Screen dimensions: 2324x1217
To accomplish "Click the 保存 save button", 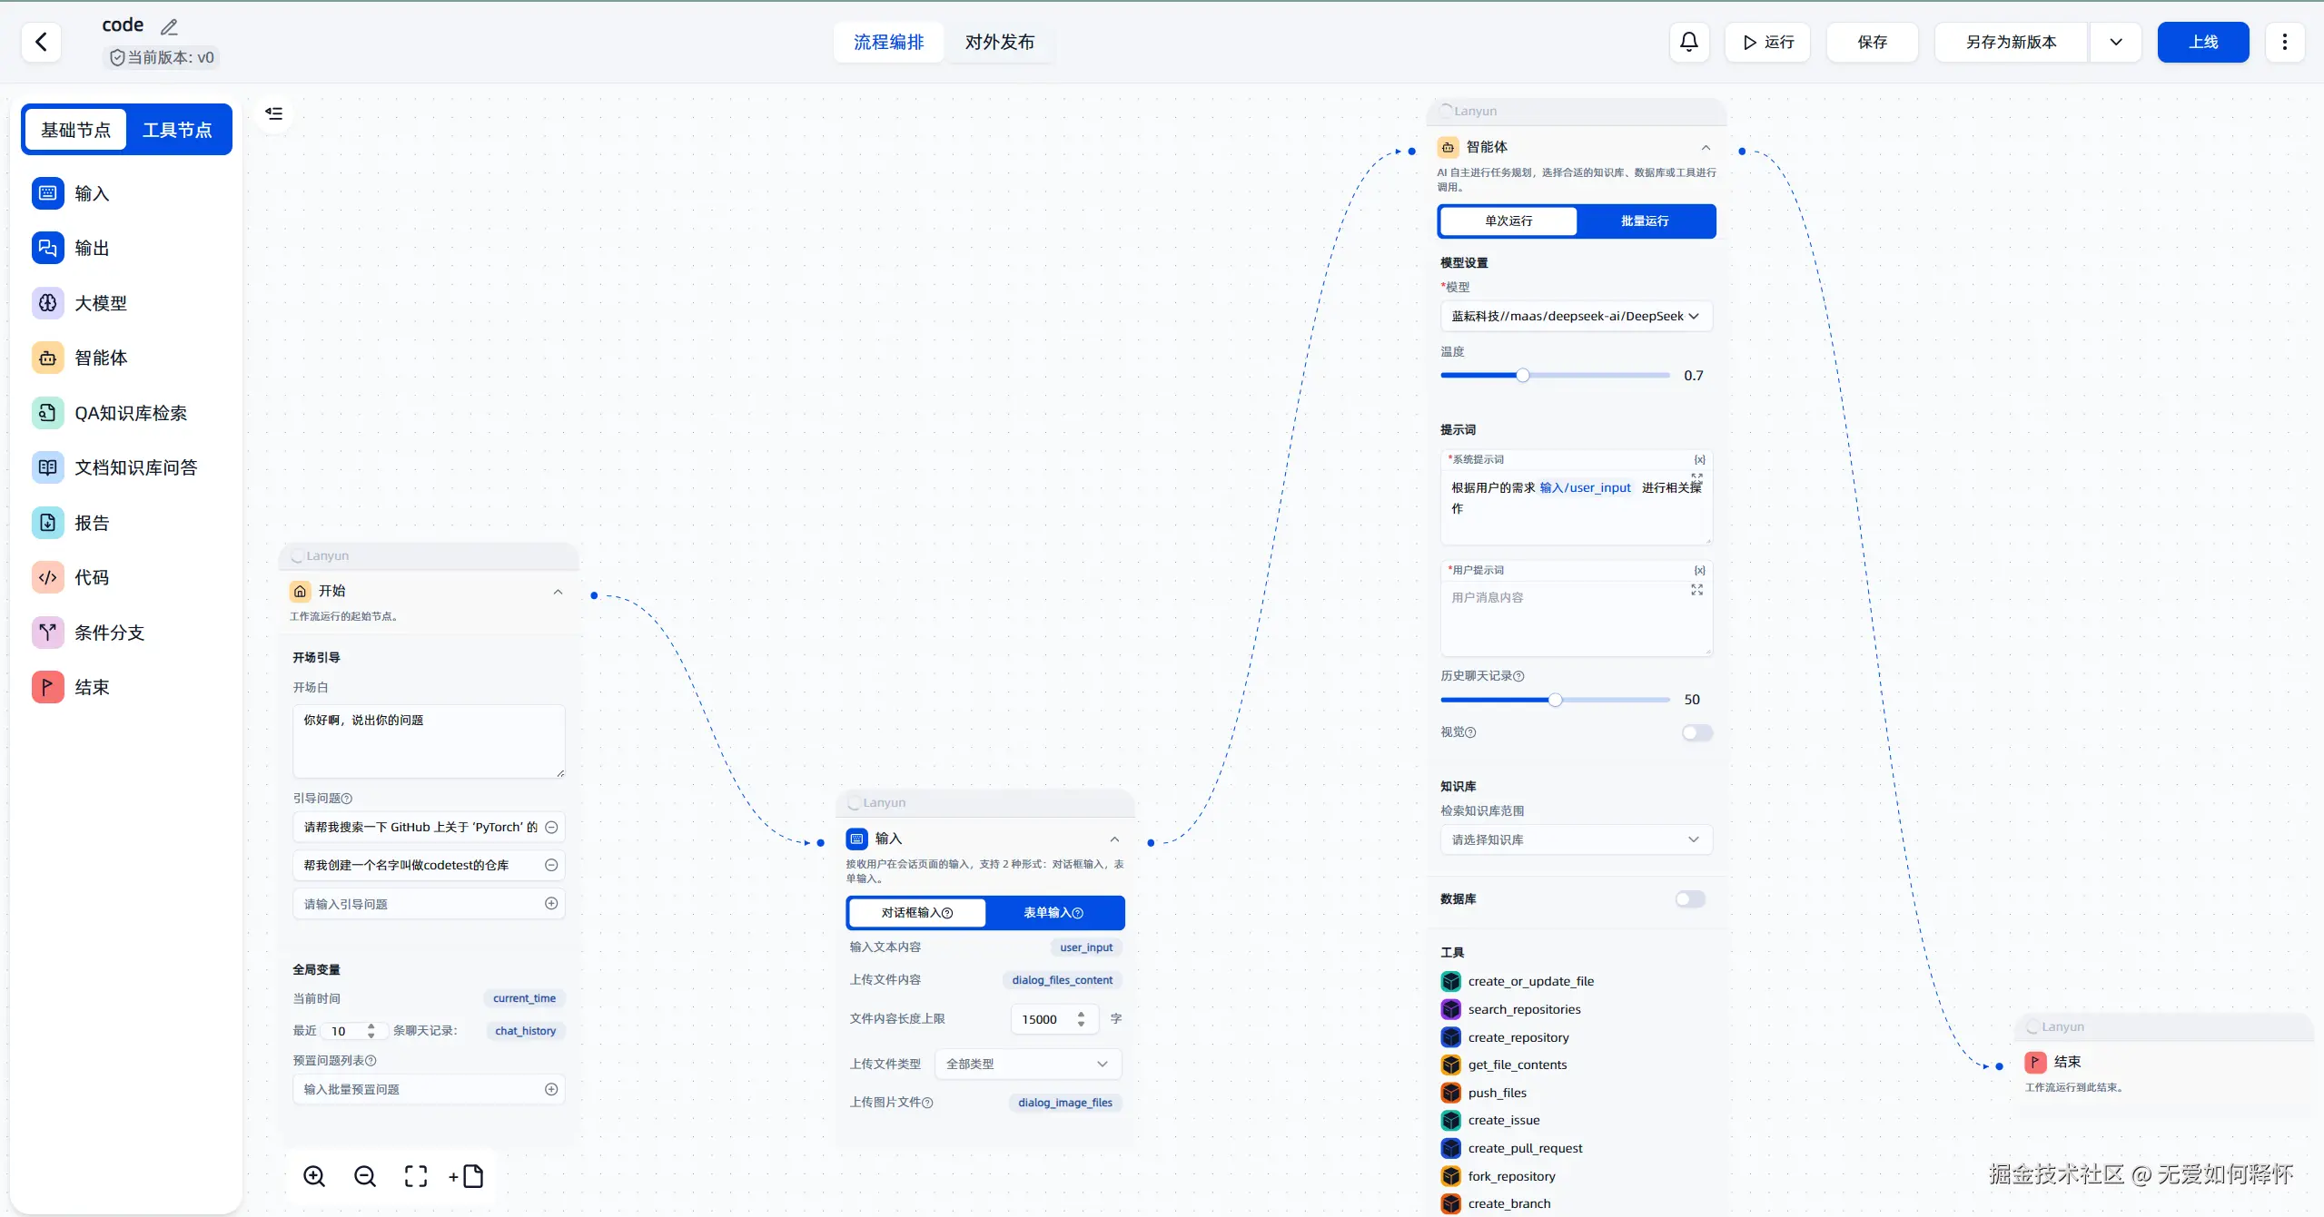I will pyautogui.click(x=1872, y=42).
